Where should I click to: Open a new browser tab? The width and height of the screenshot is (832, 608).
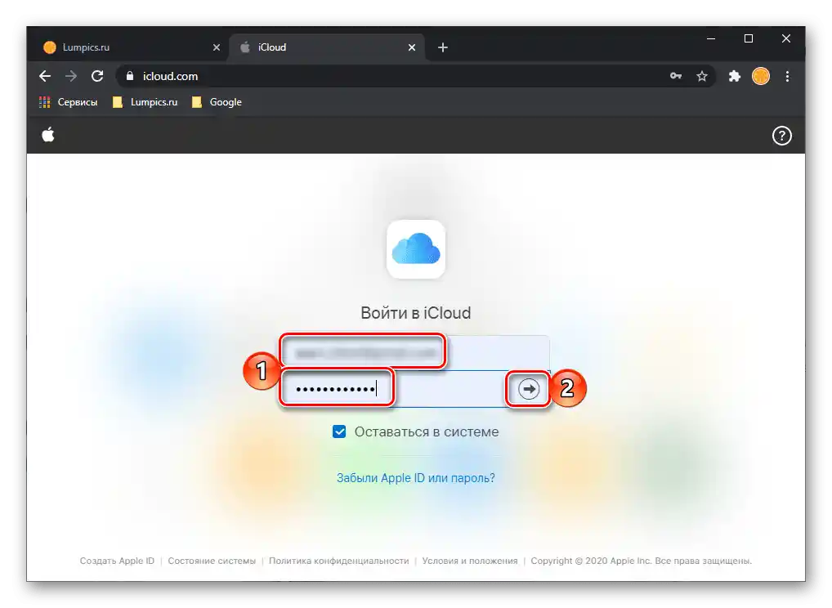(443, 47)
